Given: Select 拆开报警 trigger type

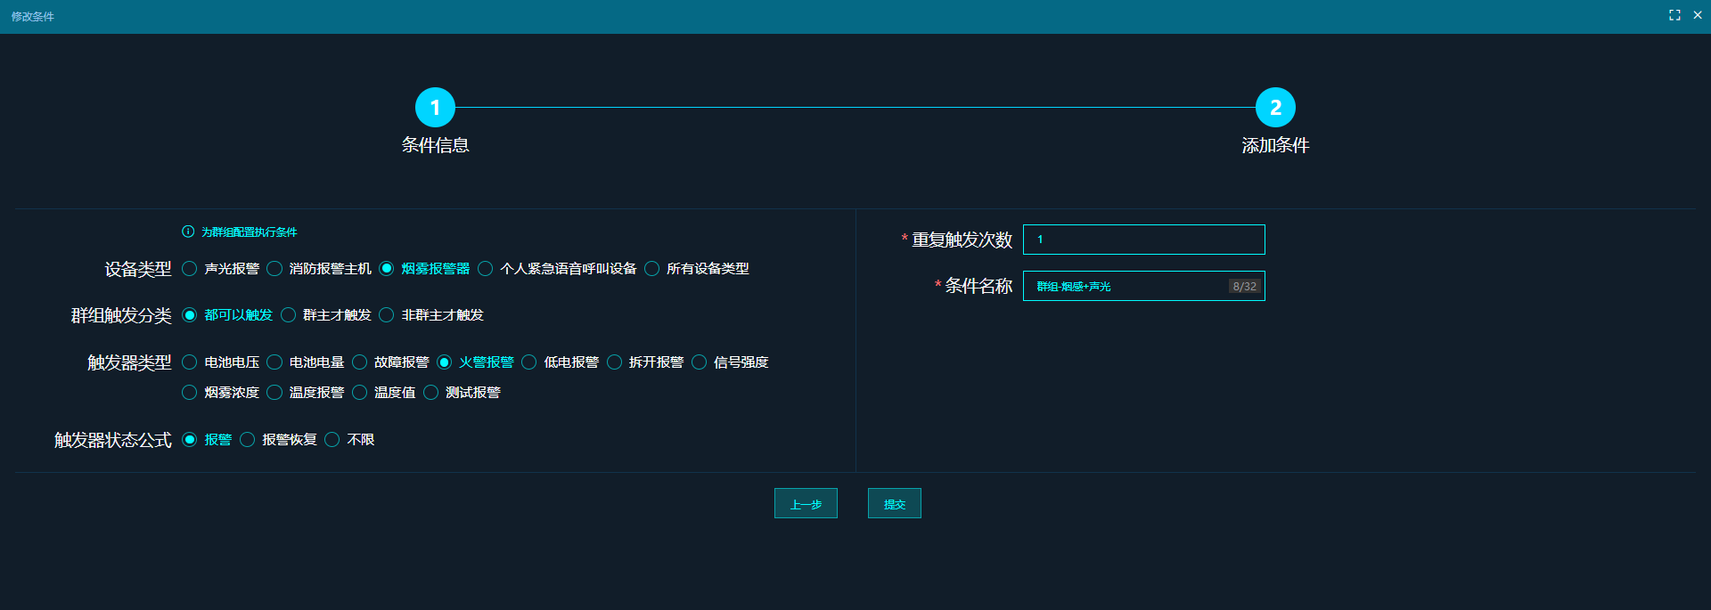Looking at the screenshot, I should [x=615, y=362].
